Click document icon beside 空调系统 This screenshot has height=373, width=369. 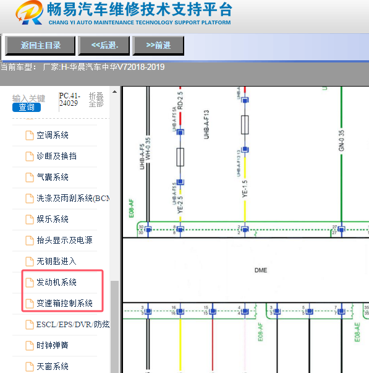click(30, 135)
